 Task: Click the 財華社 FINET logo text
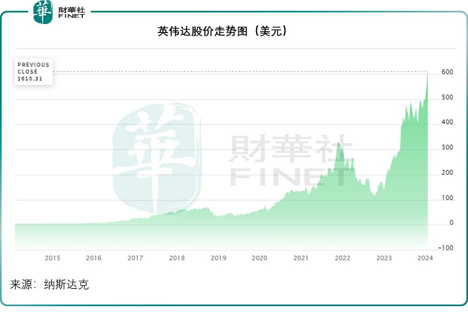72,12
